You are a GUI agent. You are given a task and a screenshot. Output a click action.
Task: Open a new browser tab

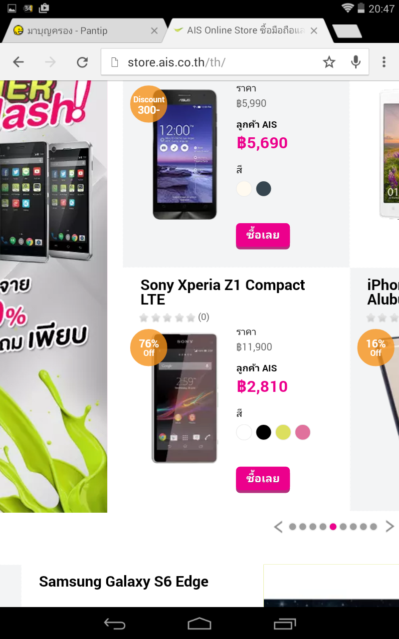click(347, 31)
